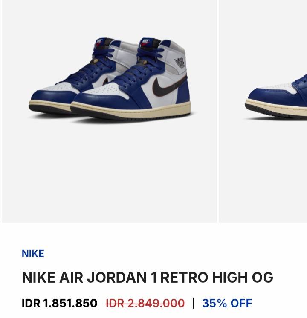This screenshot has height=318, width=307.
Task: Click the crossed-out IDR 2.849.000 price
Action: click(x=145, y=303)
